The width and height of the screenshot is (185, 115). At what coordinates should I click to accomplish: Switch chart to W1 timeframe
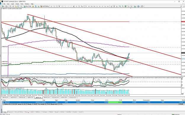pos(105,6)
